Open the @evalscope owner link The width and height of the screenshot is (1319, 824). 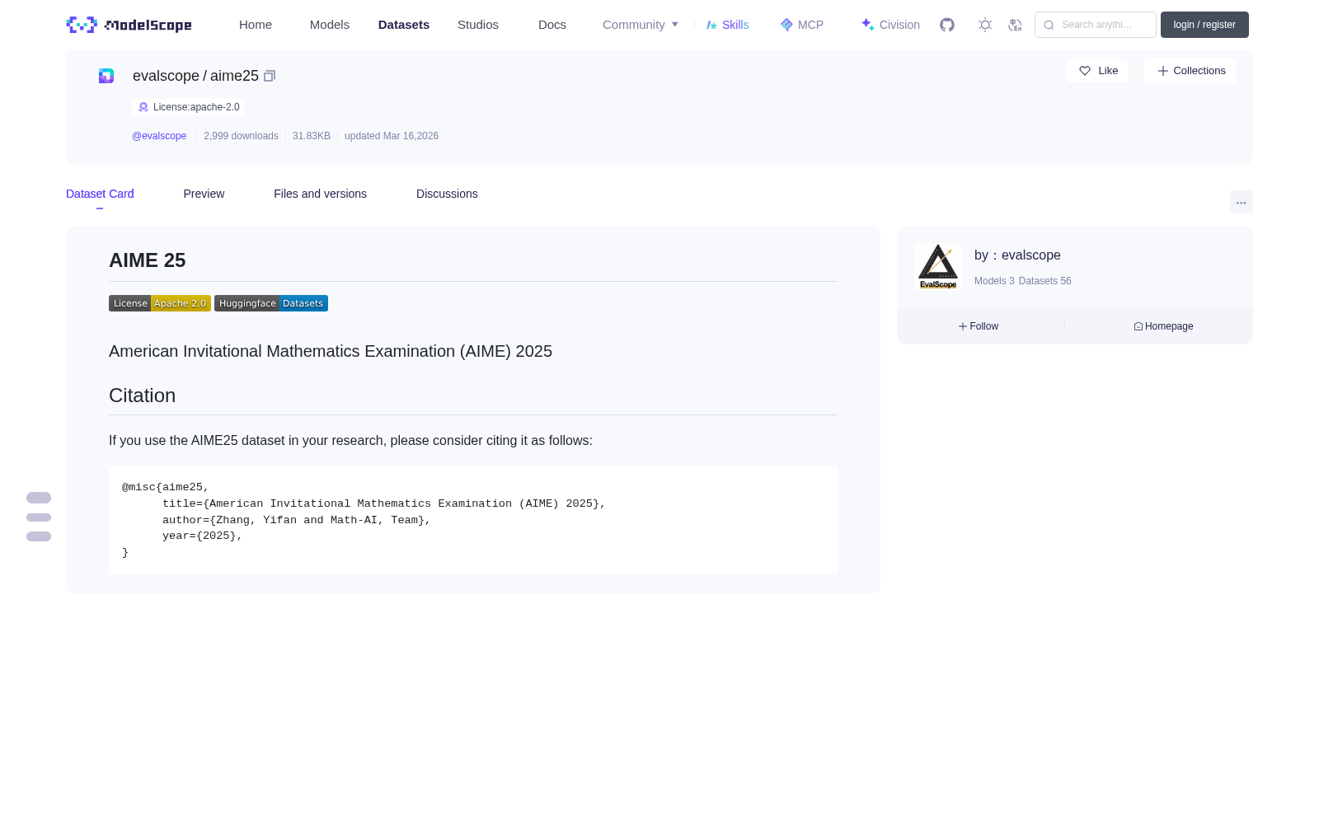tap(159, 136)
